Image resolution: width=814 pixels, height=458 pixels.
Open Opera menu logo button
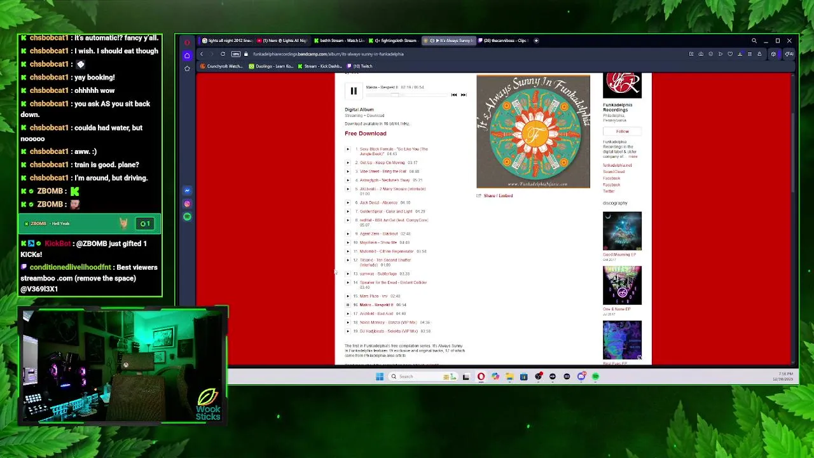pos(187,43)
